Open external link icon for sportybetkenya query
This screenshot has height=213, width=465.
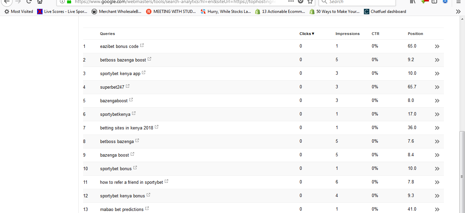134,113
